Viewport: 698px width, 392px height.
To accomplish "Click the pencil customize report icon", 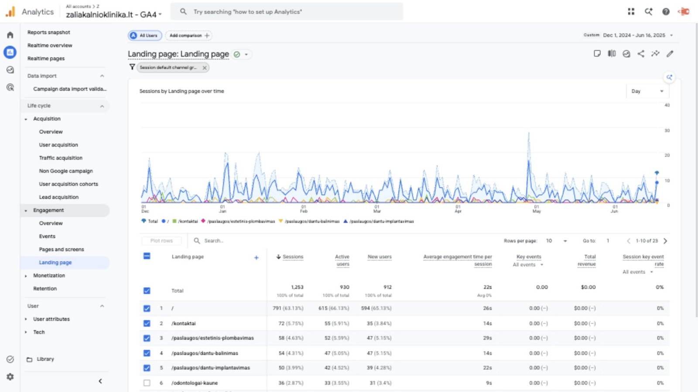I will coord(670,54).
